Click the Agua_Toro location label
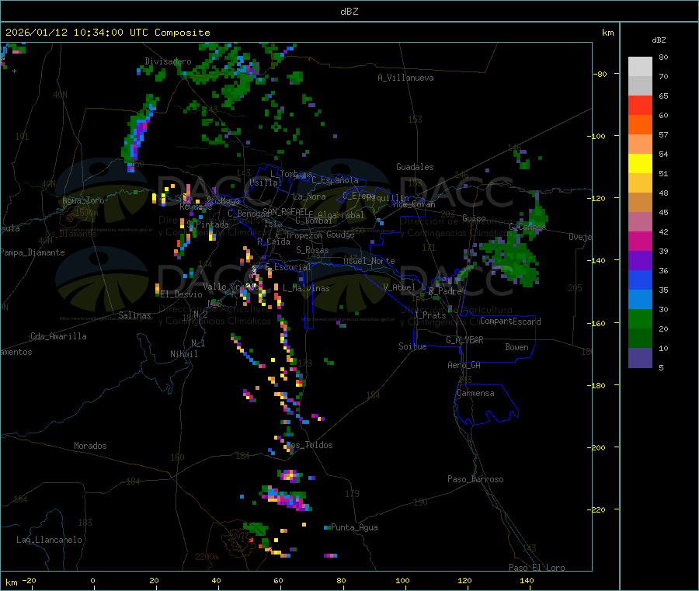Screen dimensions: 699x591 tap(83, 200)
